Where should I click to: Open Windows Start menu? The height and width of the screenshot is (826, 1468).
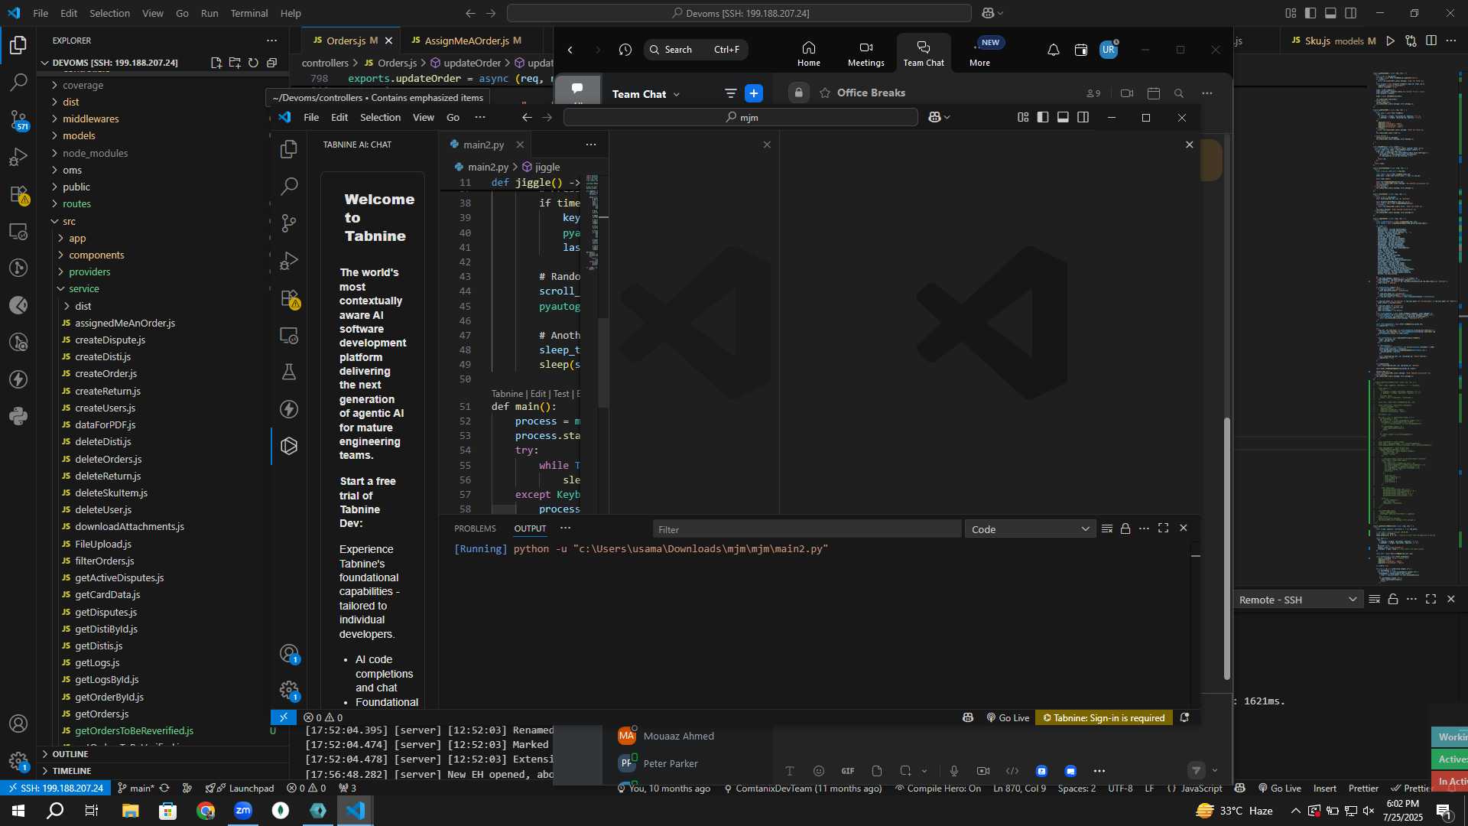(18, 811)
